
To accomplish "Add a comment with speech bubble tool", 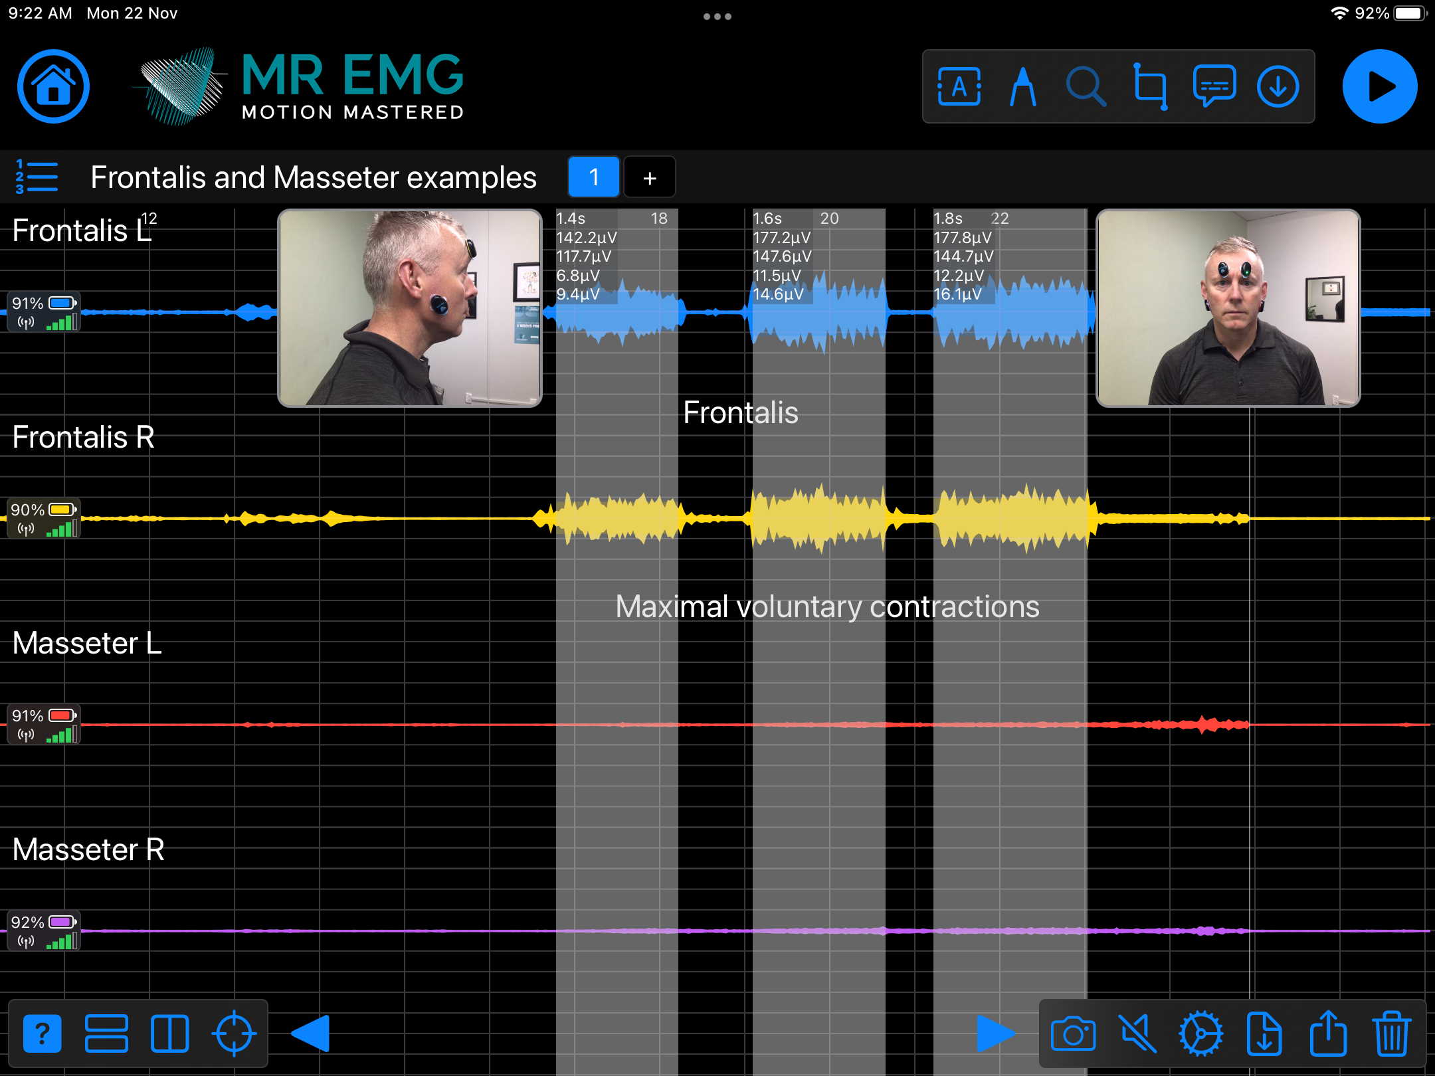I will [x=1214, y=86].
